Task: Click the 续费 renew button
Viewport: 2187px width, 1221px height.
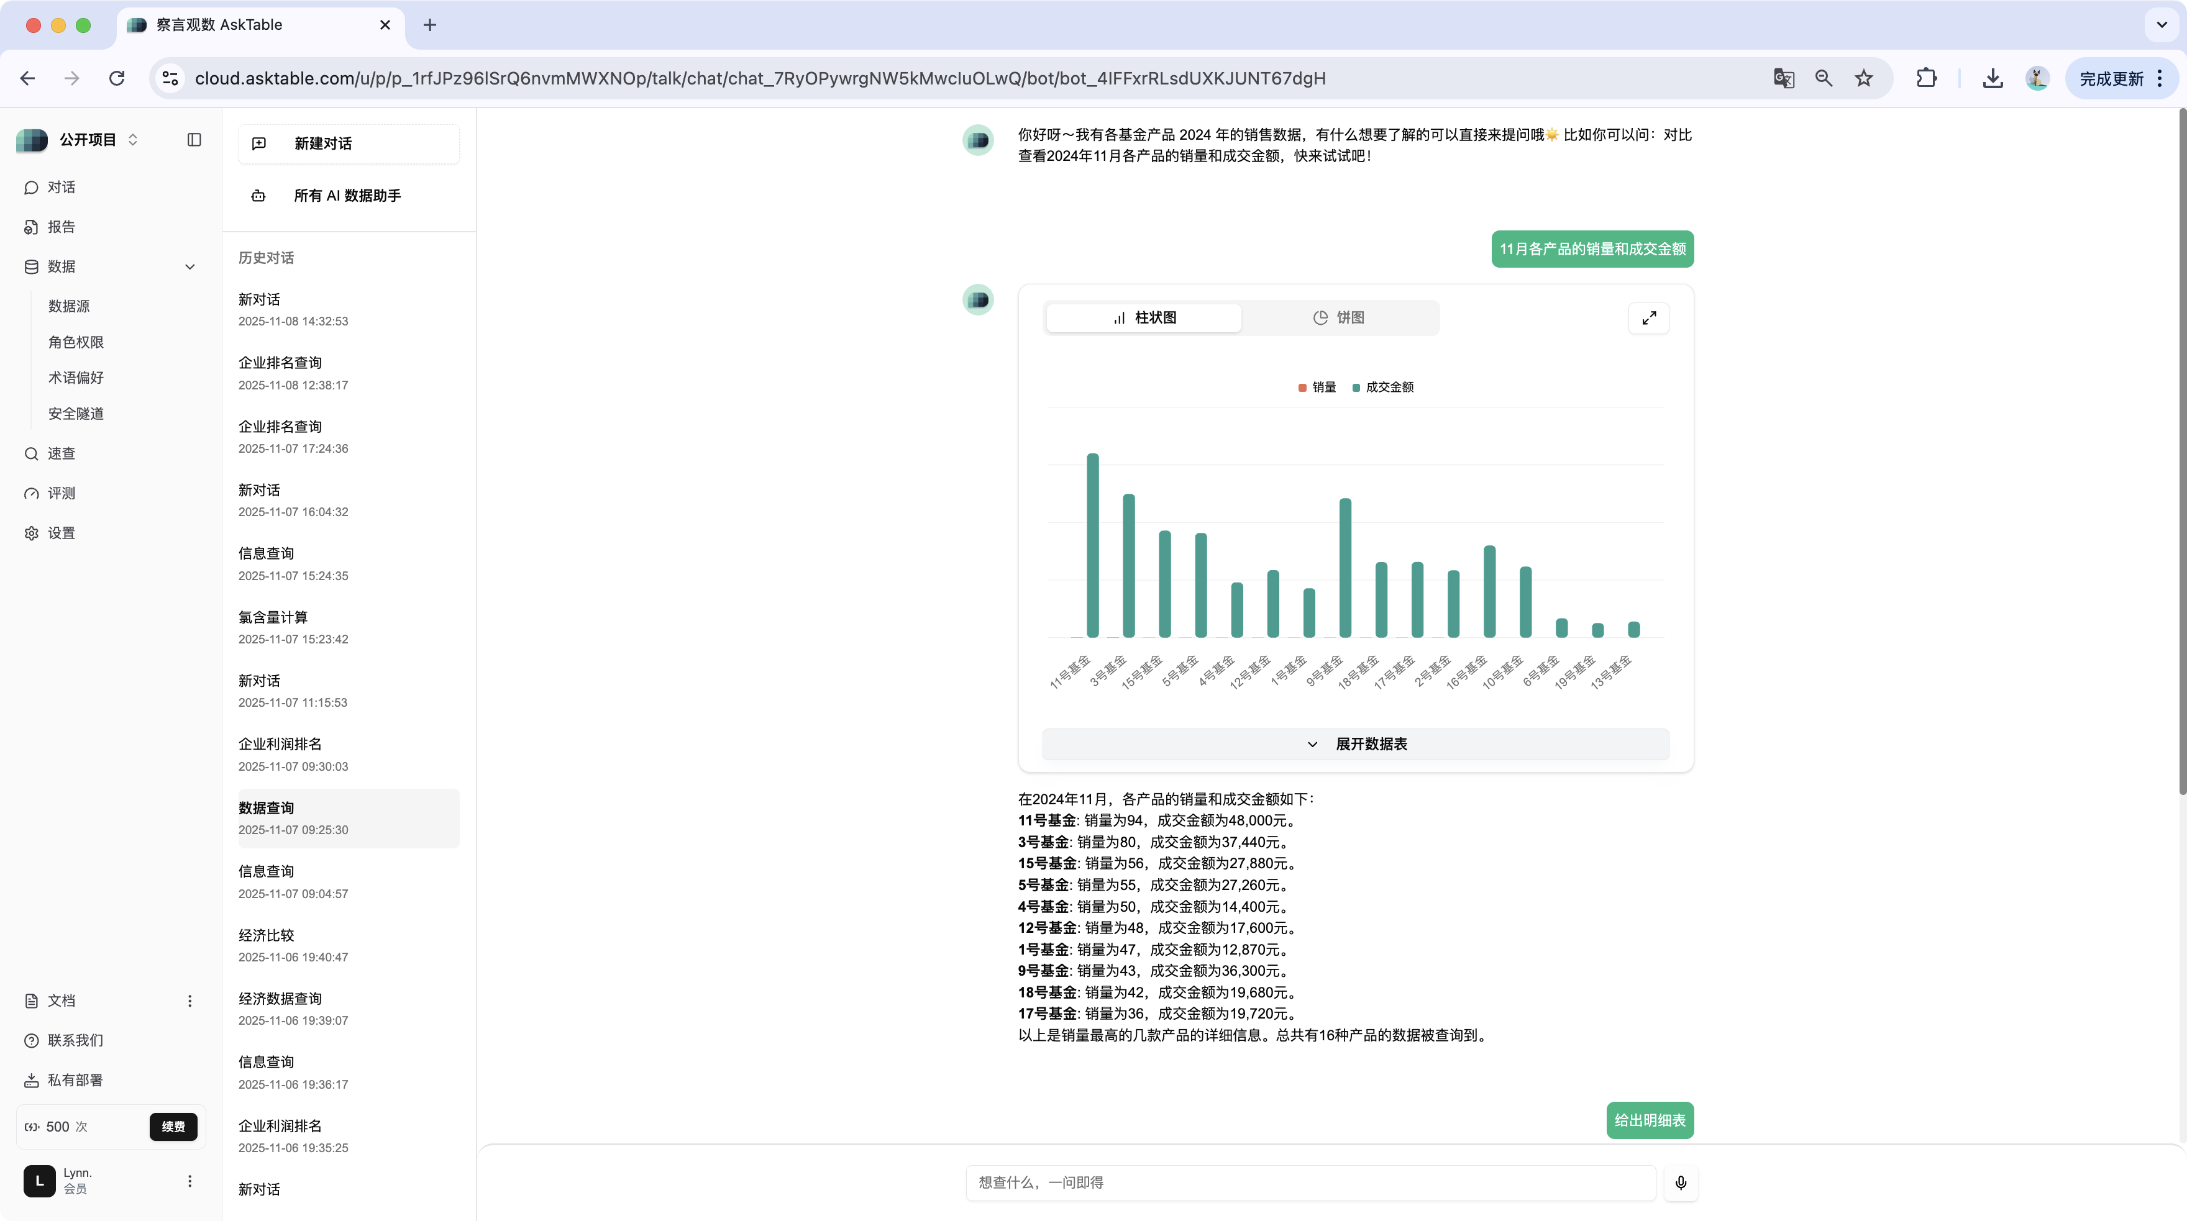Action: [x=173, y=1126]
